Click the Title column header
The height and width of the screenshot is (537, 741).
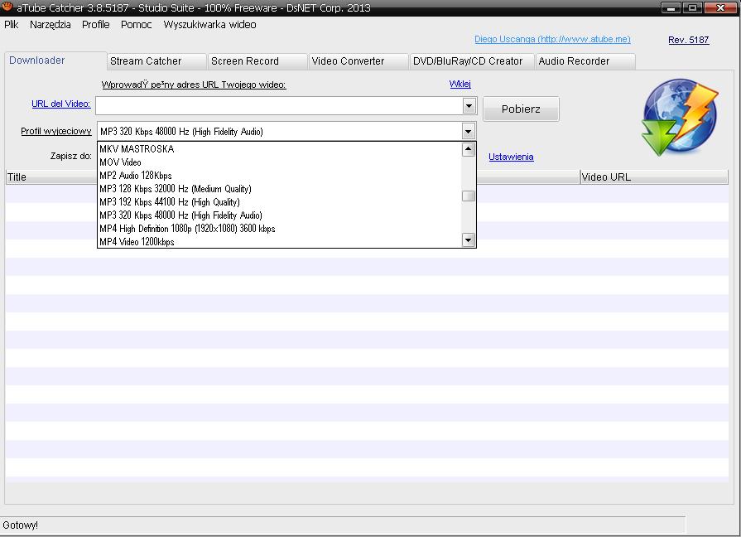pyautogui.click(x=52, y=177)
